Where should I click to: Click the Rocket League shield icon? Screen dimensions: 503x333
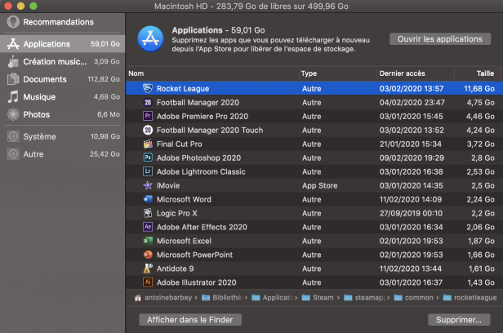(148, 88)
